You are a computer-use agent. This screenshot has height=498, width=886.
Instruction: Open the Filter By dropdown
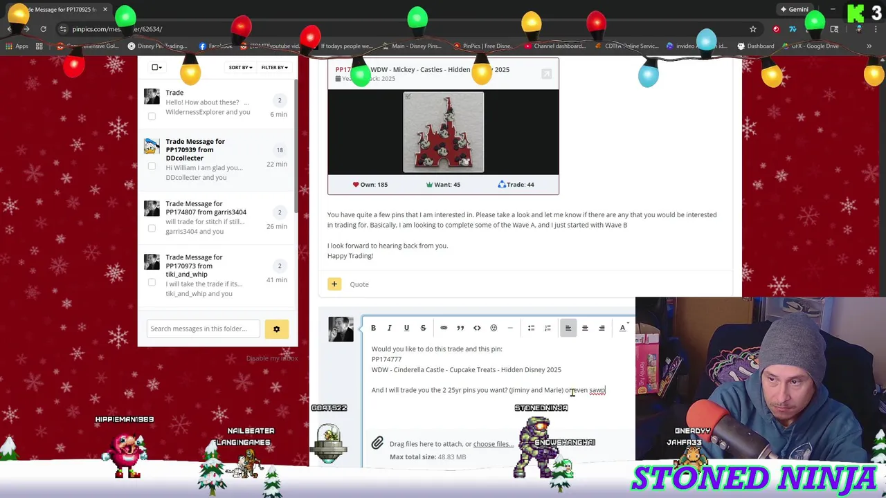274,67
